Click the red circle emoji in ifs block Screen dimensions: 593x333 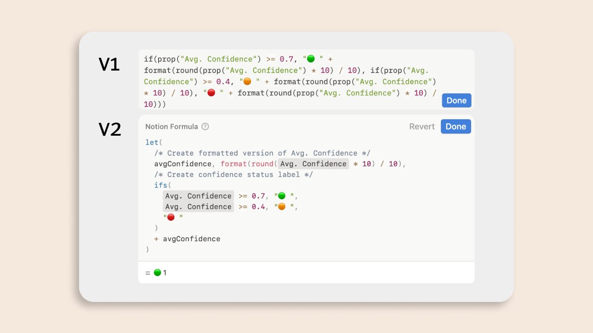click(x=171, y=218)
